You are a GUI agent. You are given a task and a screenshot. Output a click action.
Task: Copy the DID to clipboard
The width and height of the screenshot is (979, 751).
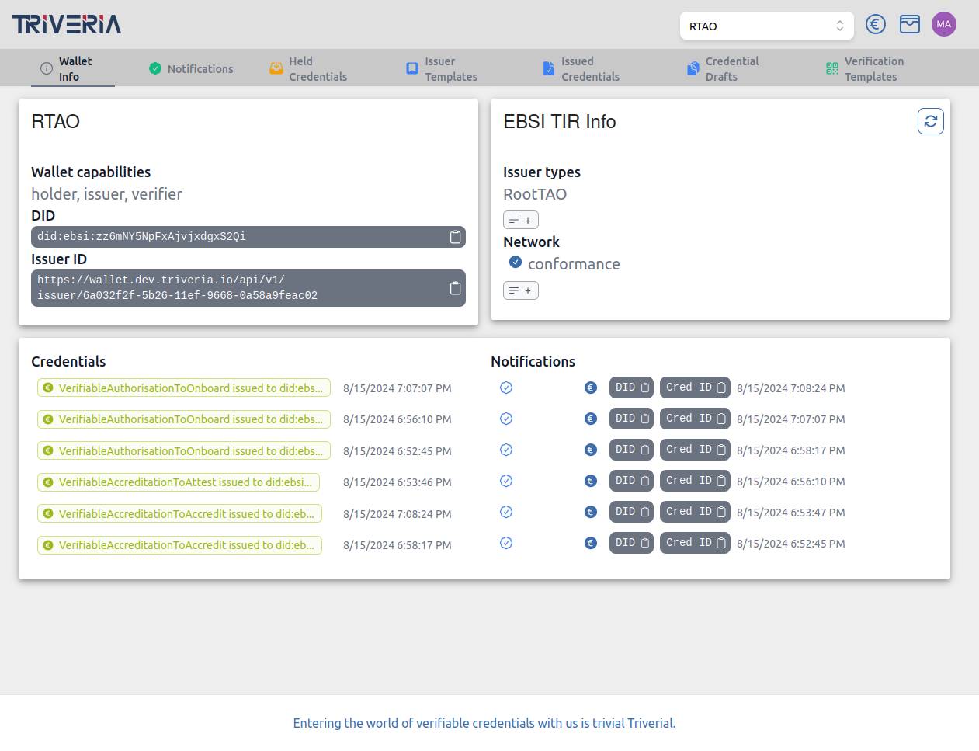pyautogui.click(x=456, y=237)
